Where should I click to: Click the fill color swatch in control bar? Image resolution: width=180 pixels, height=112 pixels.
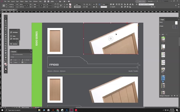[x=70, y=4]
